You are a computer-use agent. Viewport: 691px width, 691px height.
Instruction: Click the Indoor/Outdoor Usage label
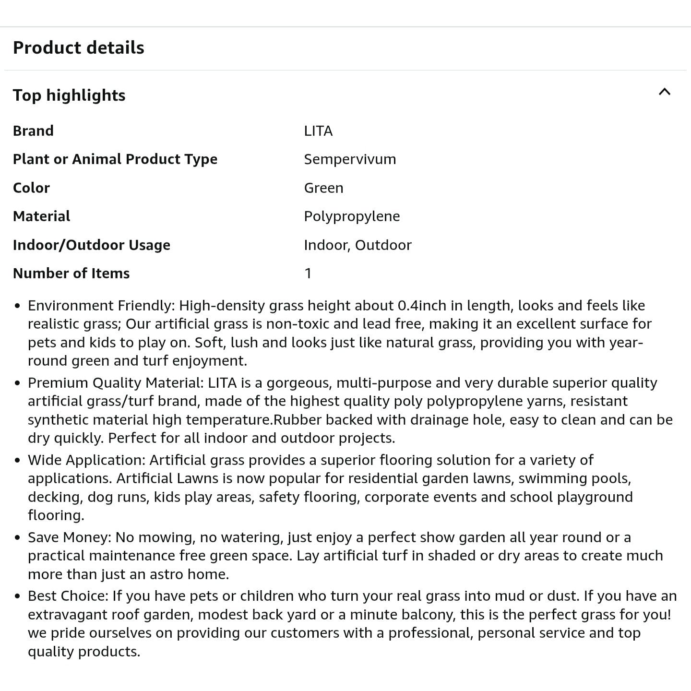(92, 245)
